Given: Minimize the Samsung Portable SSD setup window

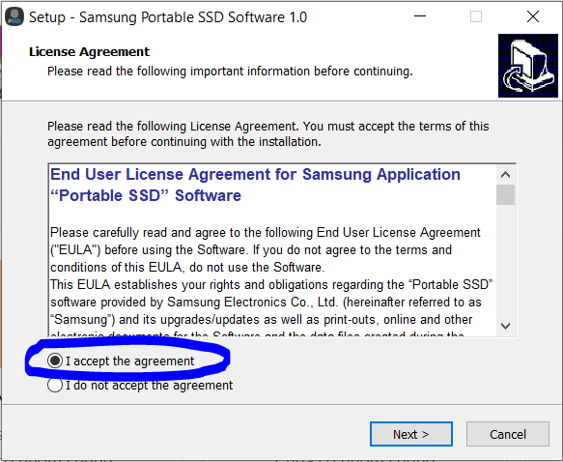Looking at the screenshot, I should click(x=420, y=16).
